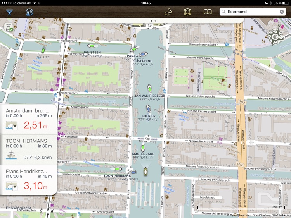Open the Amsterdam bridge panel entry
The image size is (291, 218).
coord(28,119)
